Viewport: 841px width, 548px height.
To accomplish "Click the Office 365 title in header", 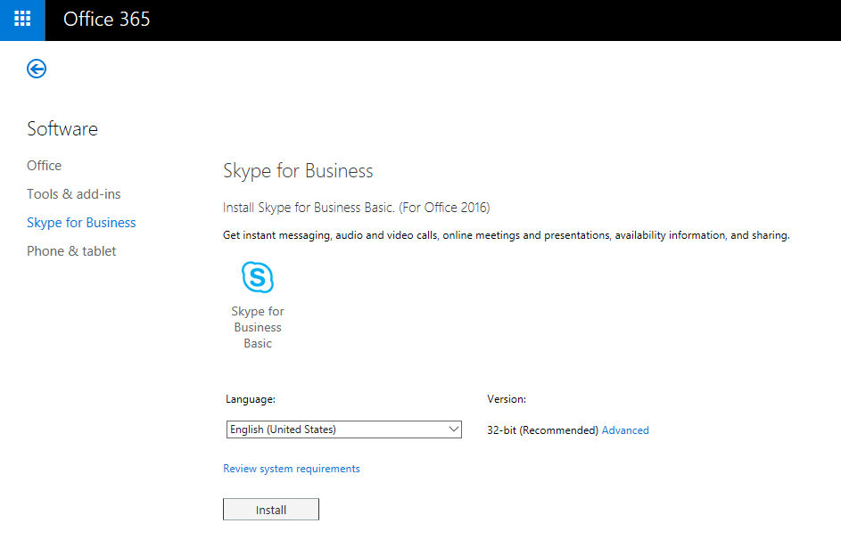I will tap(107, 20).
